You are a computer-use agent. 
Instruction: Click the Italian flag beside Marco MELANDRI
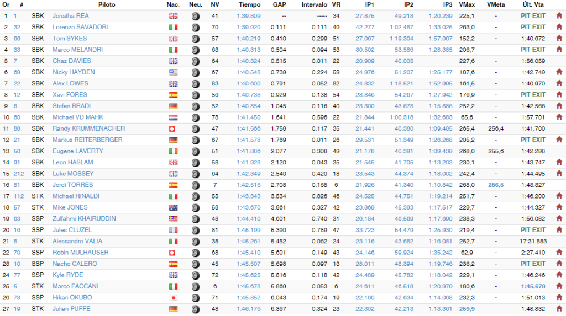point(173,50)
